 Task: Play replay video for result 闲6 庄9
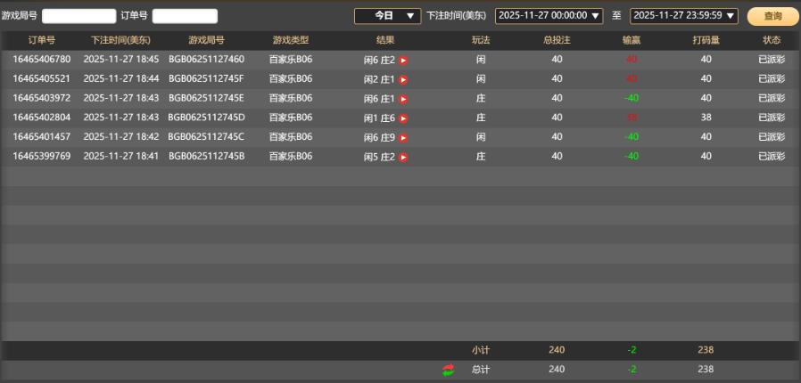403,137
